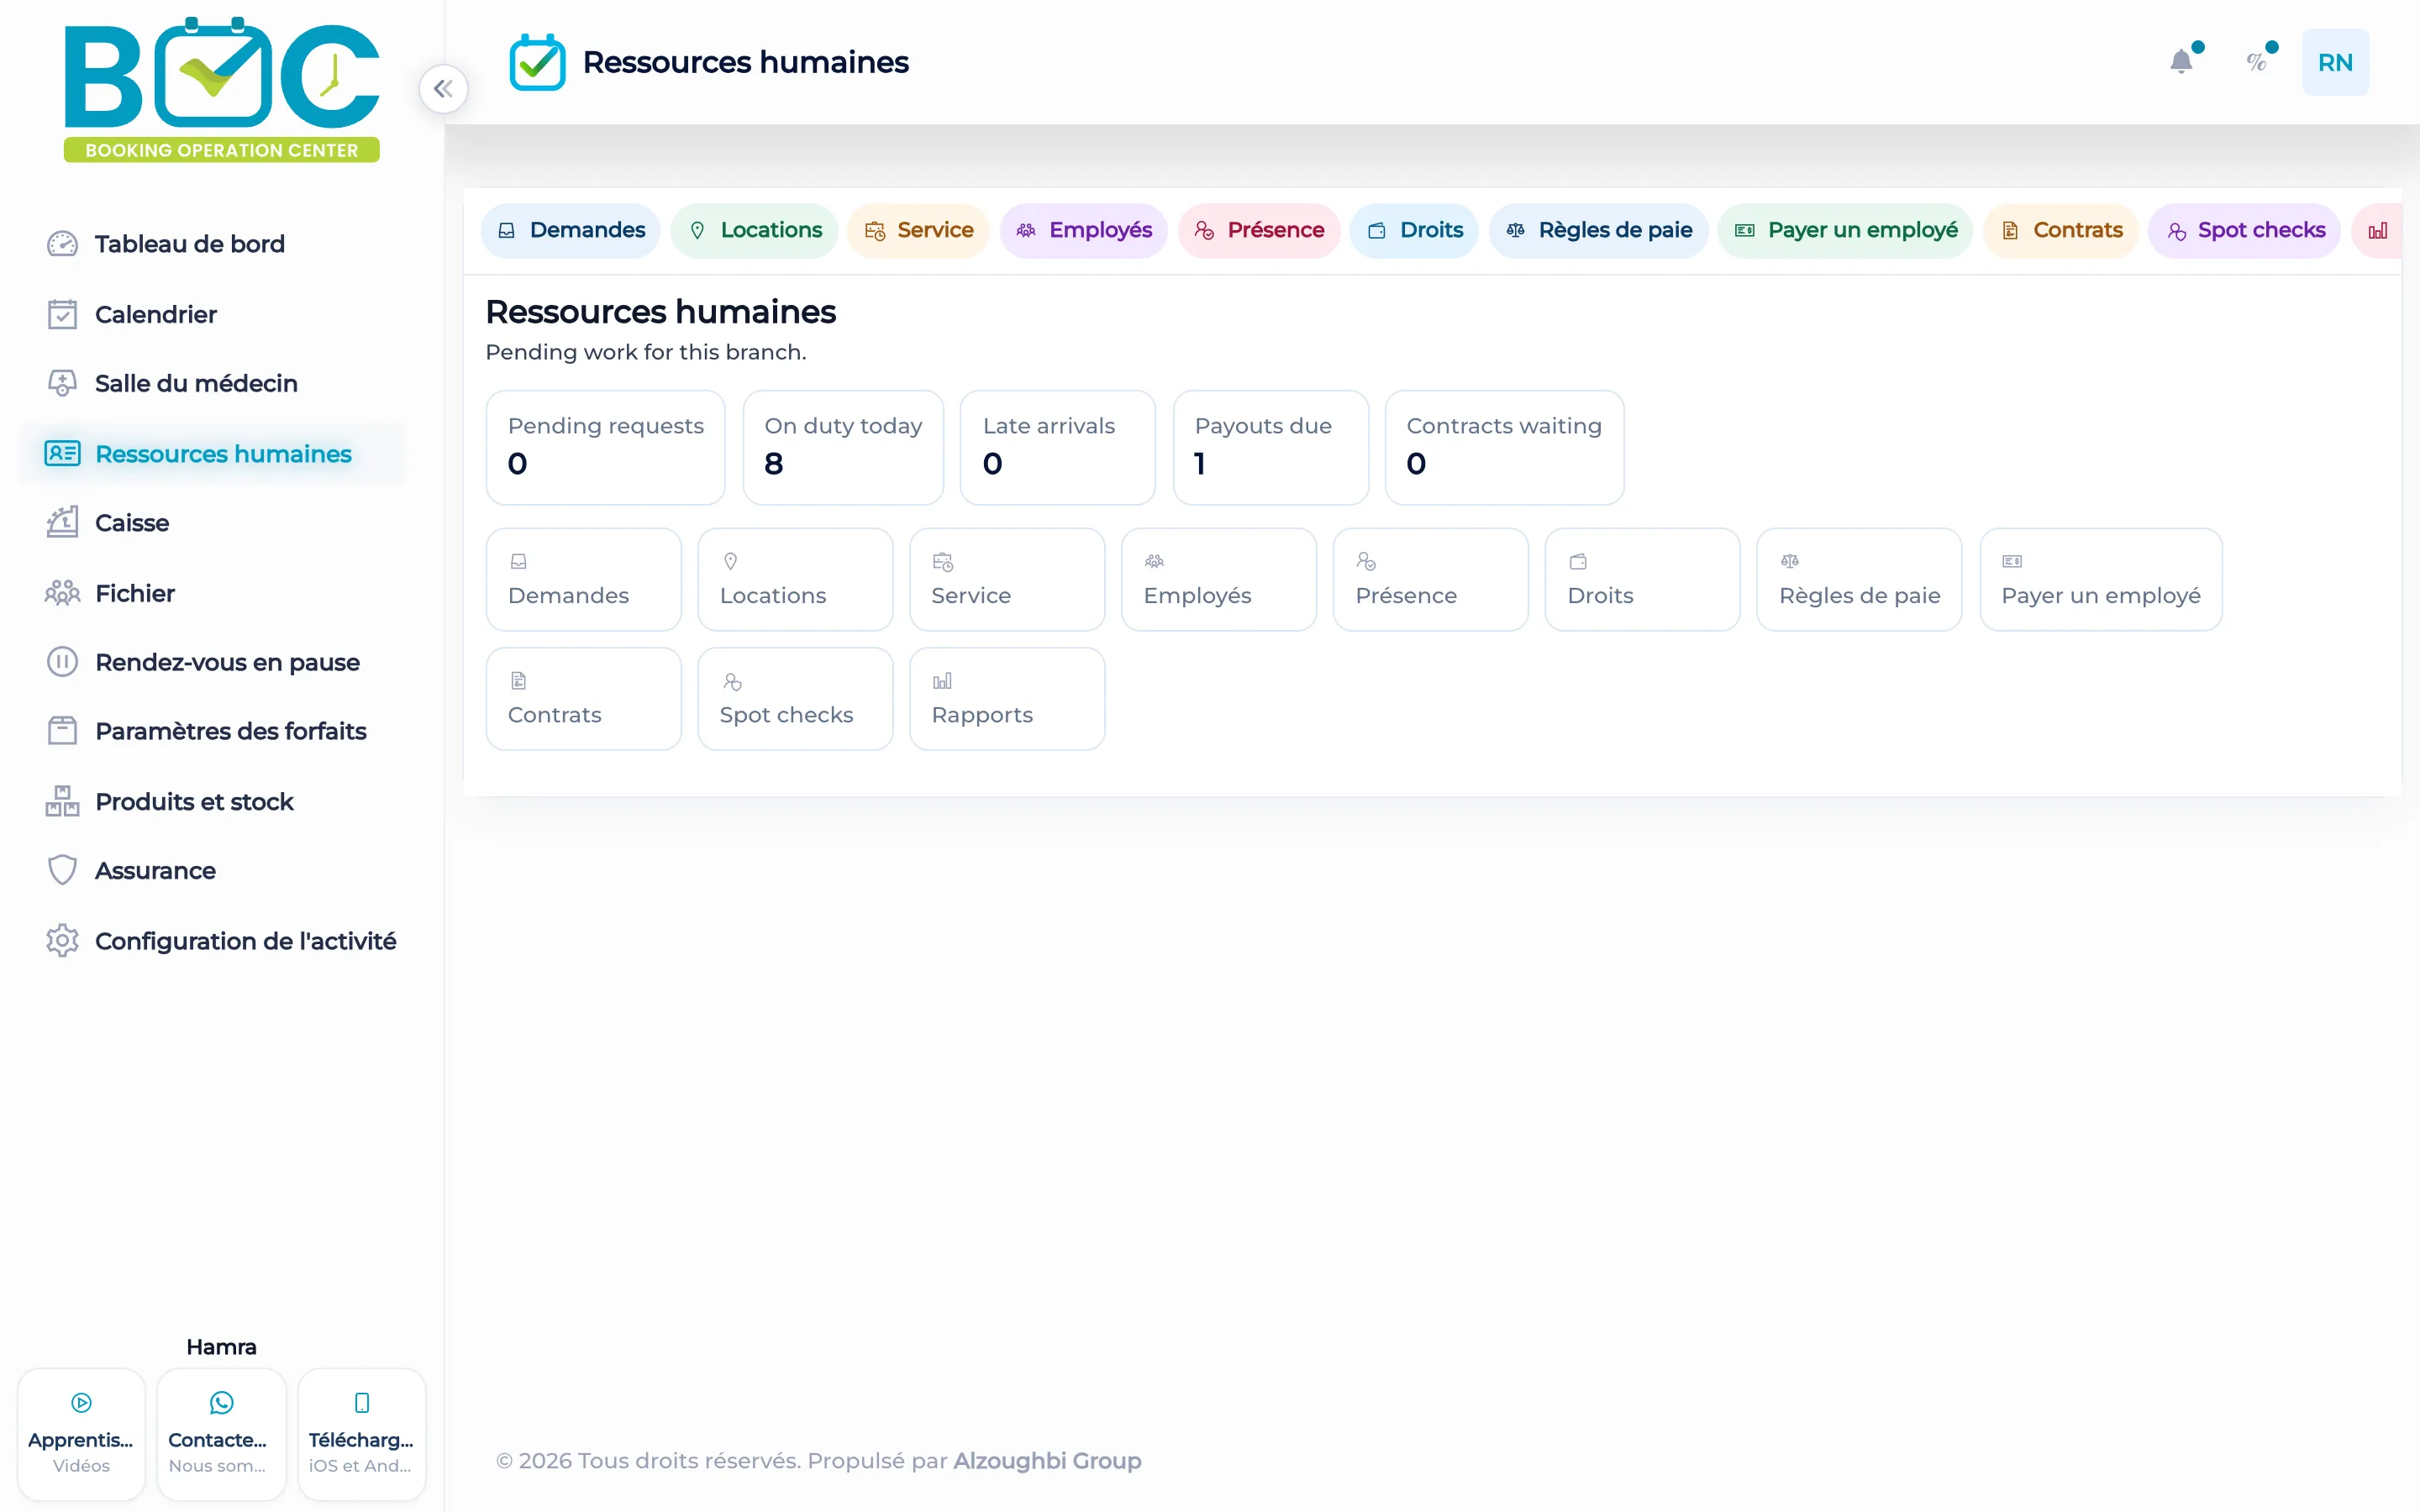Click the Rendez-vous en pause icon
The height and width of the screenshot is (1512, 2420).
(62, 662)
